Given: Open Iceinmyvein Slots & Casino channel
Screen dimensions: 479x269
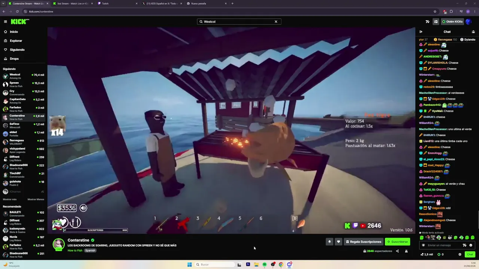Looking at the screenshot, I should tap(23, 230).
